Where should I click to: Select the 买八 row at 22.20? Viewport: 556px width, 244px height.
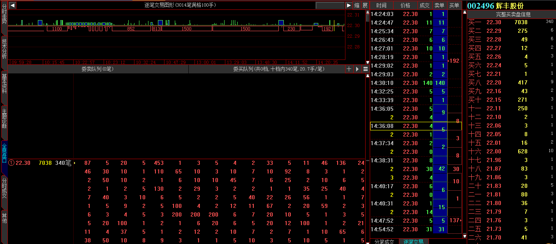tap(511, 82)
